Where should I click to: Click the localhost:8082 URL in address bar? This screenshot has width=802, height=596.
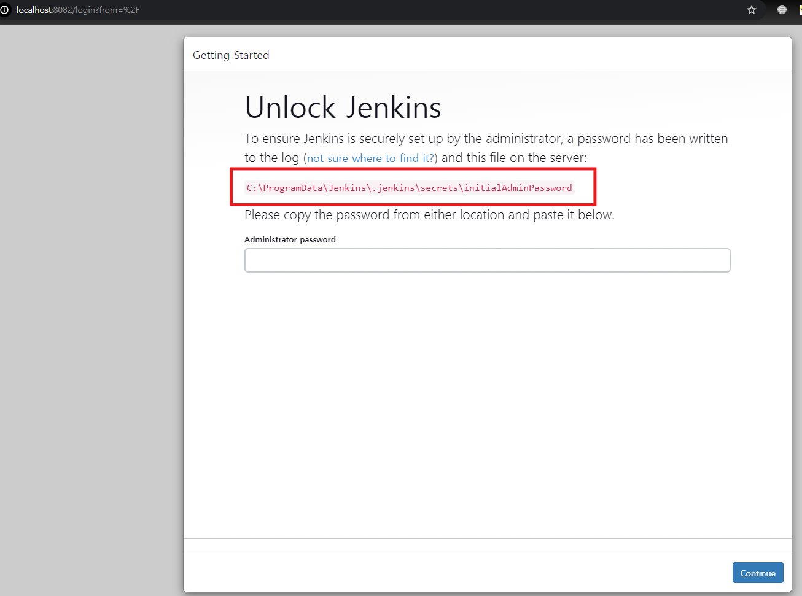tap(78, 10)
